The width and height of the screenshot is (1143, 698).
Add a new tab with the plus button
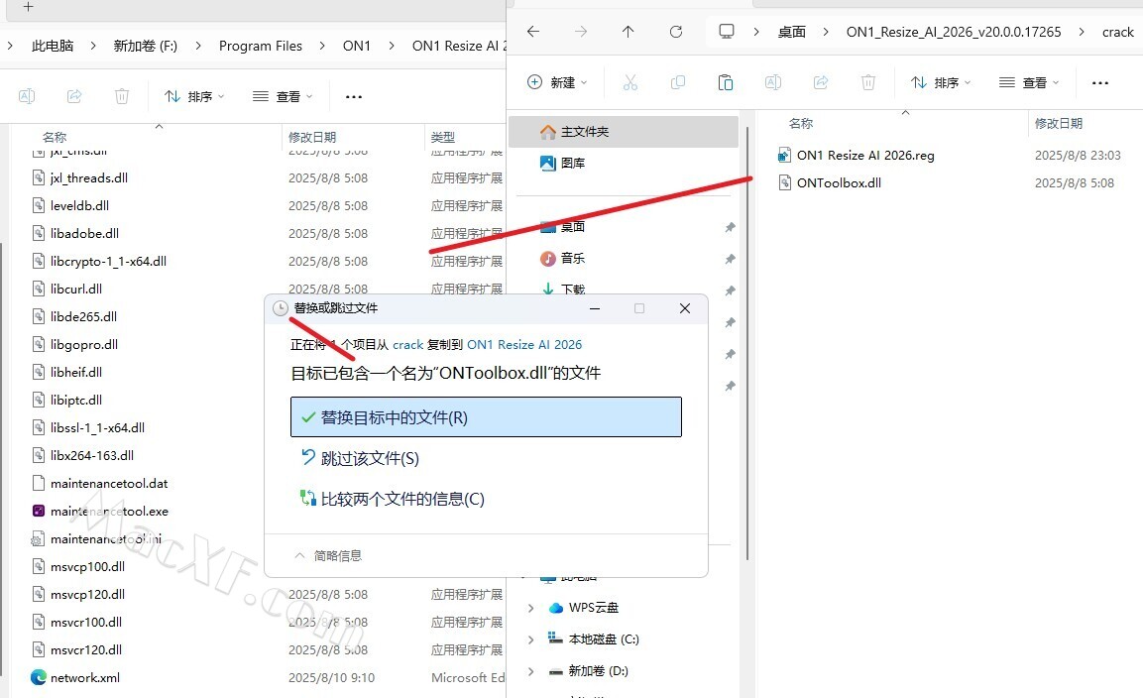click(x=28, y=7)
